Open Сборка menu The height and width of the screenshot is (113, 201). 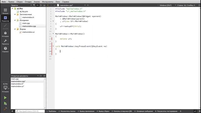pyautogui.click(x=19, y=2)
